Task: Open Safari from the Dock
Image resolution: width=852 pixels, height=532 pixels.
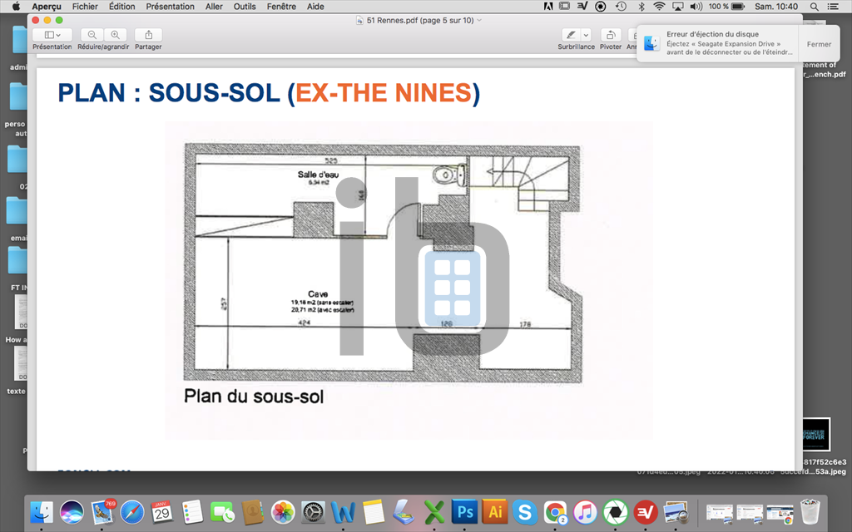Action: [132, 510]
